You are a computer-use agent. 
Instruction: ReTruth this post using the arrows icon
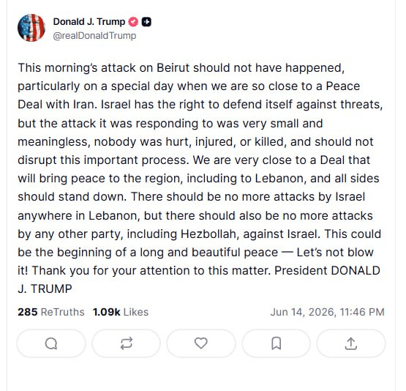point(126,343)
